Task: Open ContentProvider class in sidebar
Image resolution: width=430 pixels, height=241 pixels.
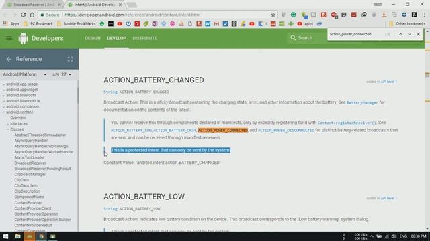Action: 28,203
